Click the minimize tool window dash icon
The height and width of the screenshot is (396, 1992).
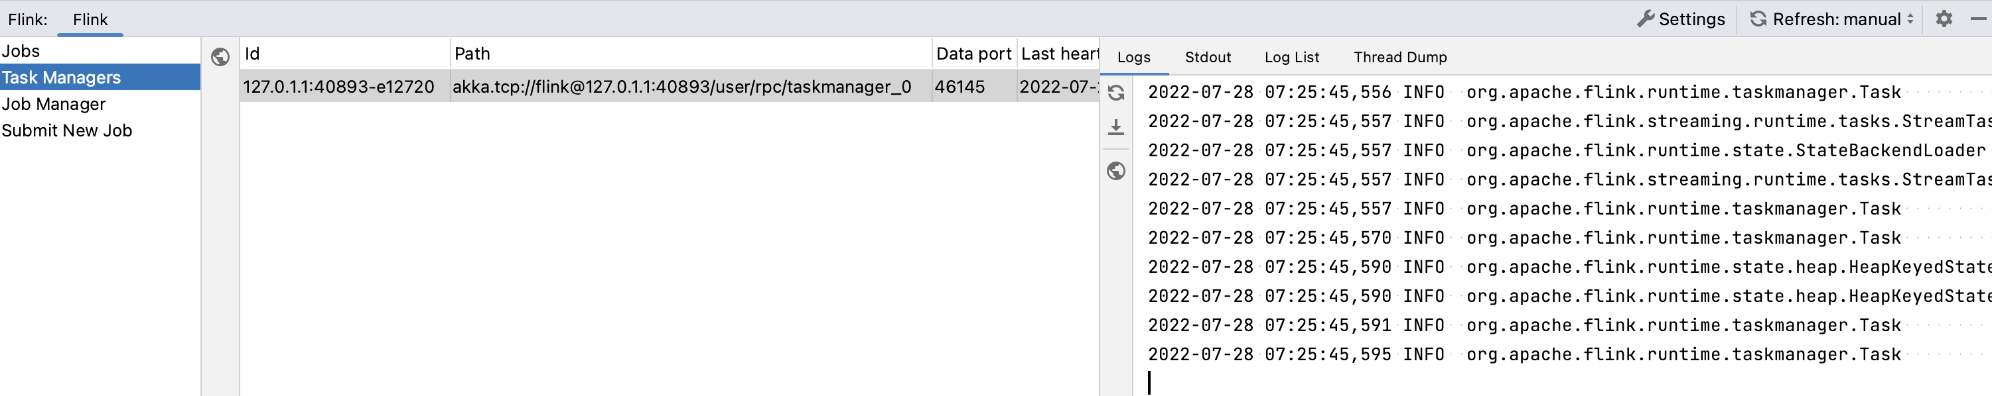tap(1978, 19)
